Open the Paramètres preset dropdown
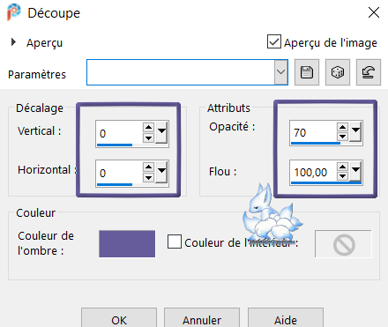Image resolution: width=388 pixels, height=327 pixels. pos(281,72)
